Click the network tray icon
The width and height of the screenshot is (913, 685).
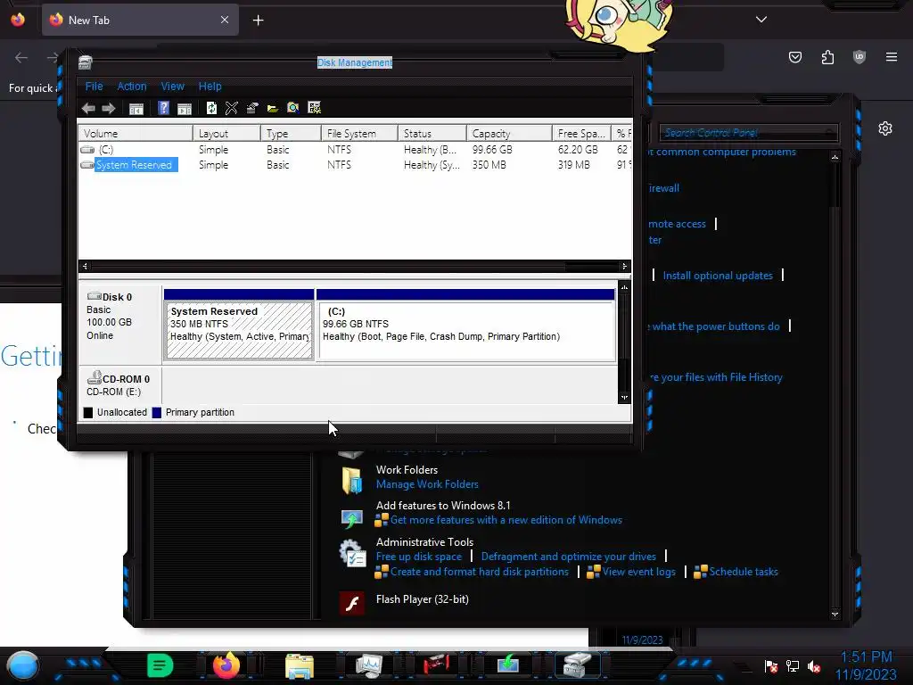[x=793, y=666]
